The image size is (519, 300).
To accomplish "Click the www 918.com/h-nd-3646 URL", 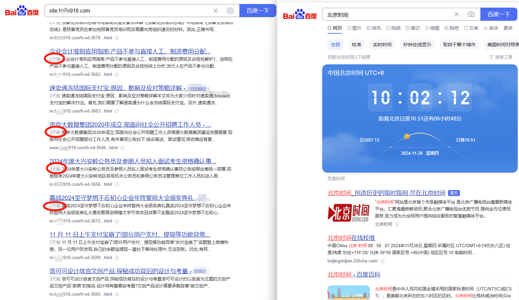I will pos(84,148).
